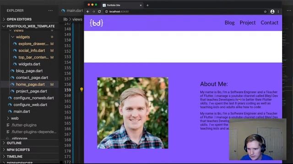The height and width of the screenshot is (164, 293).
Task: Click the Dart icon of home_page.dart
Action: (12, 84)
